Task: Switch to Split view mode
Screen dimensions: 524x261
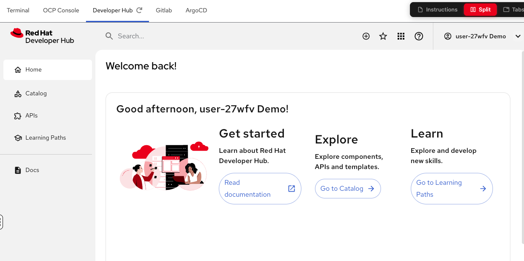Action: (x=480, y=9)
